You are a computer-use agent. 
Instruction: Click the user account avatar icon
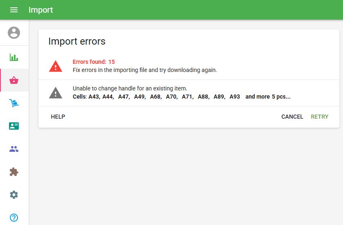click(x=14, y=33)
